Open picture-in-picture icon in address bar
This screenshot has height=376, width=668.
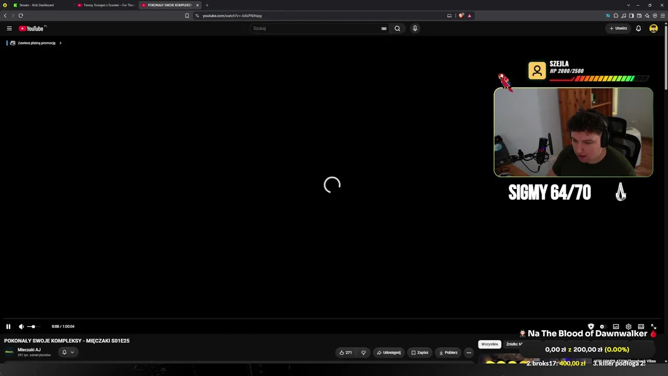pos(449,16)
